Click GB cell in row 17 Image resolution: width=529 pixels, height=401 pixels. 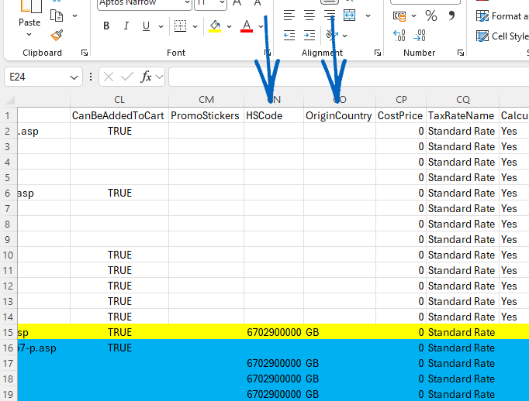[340, 363]
